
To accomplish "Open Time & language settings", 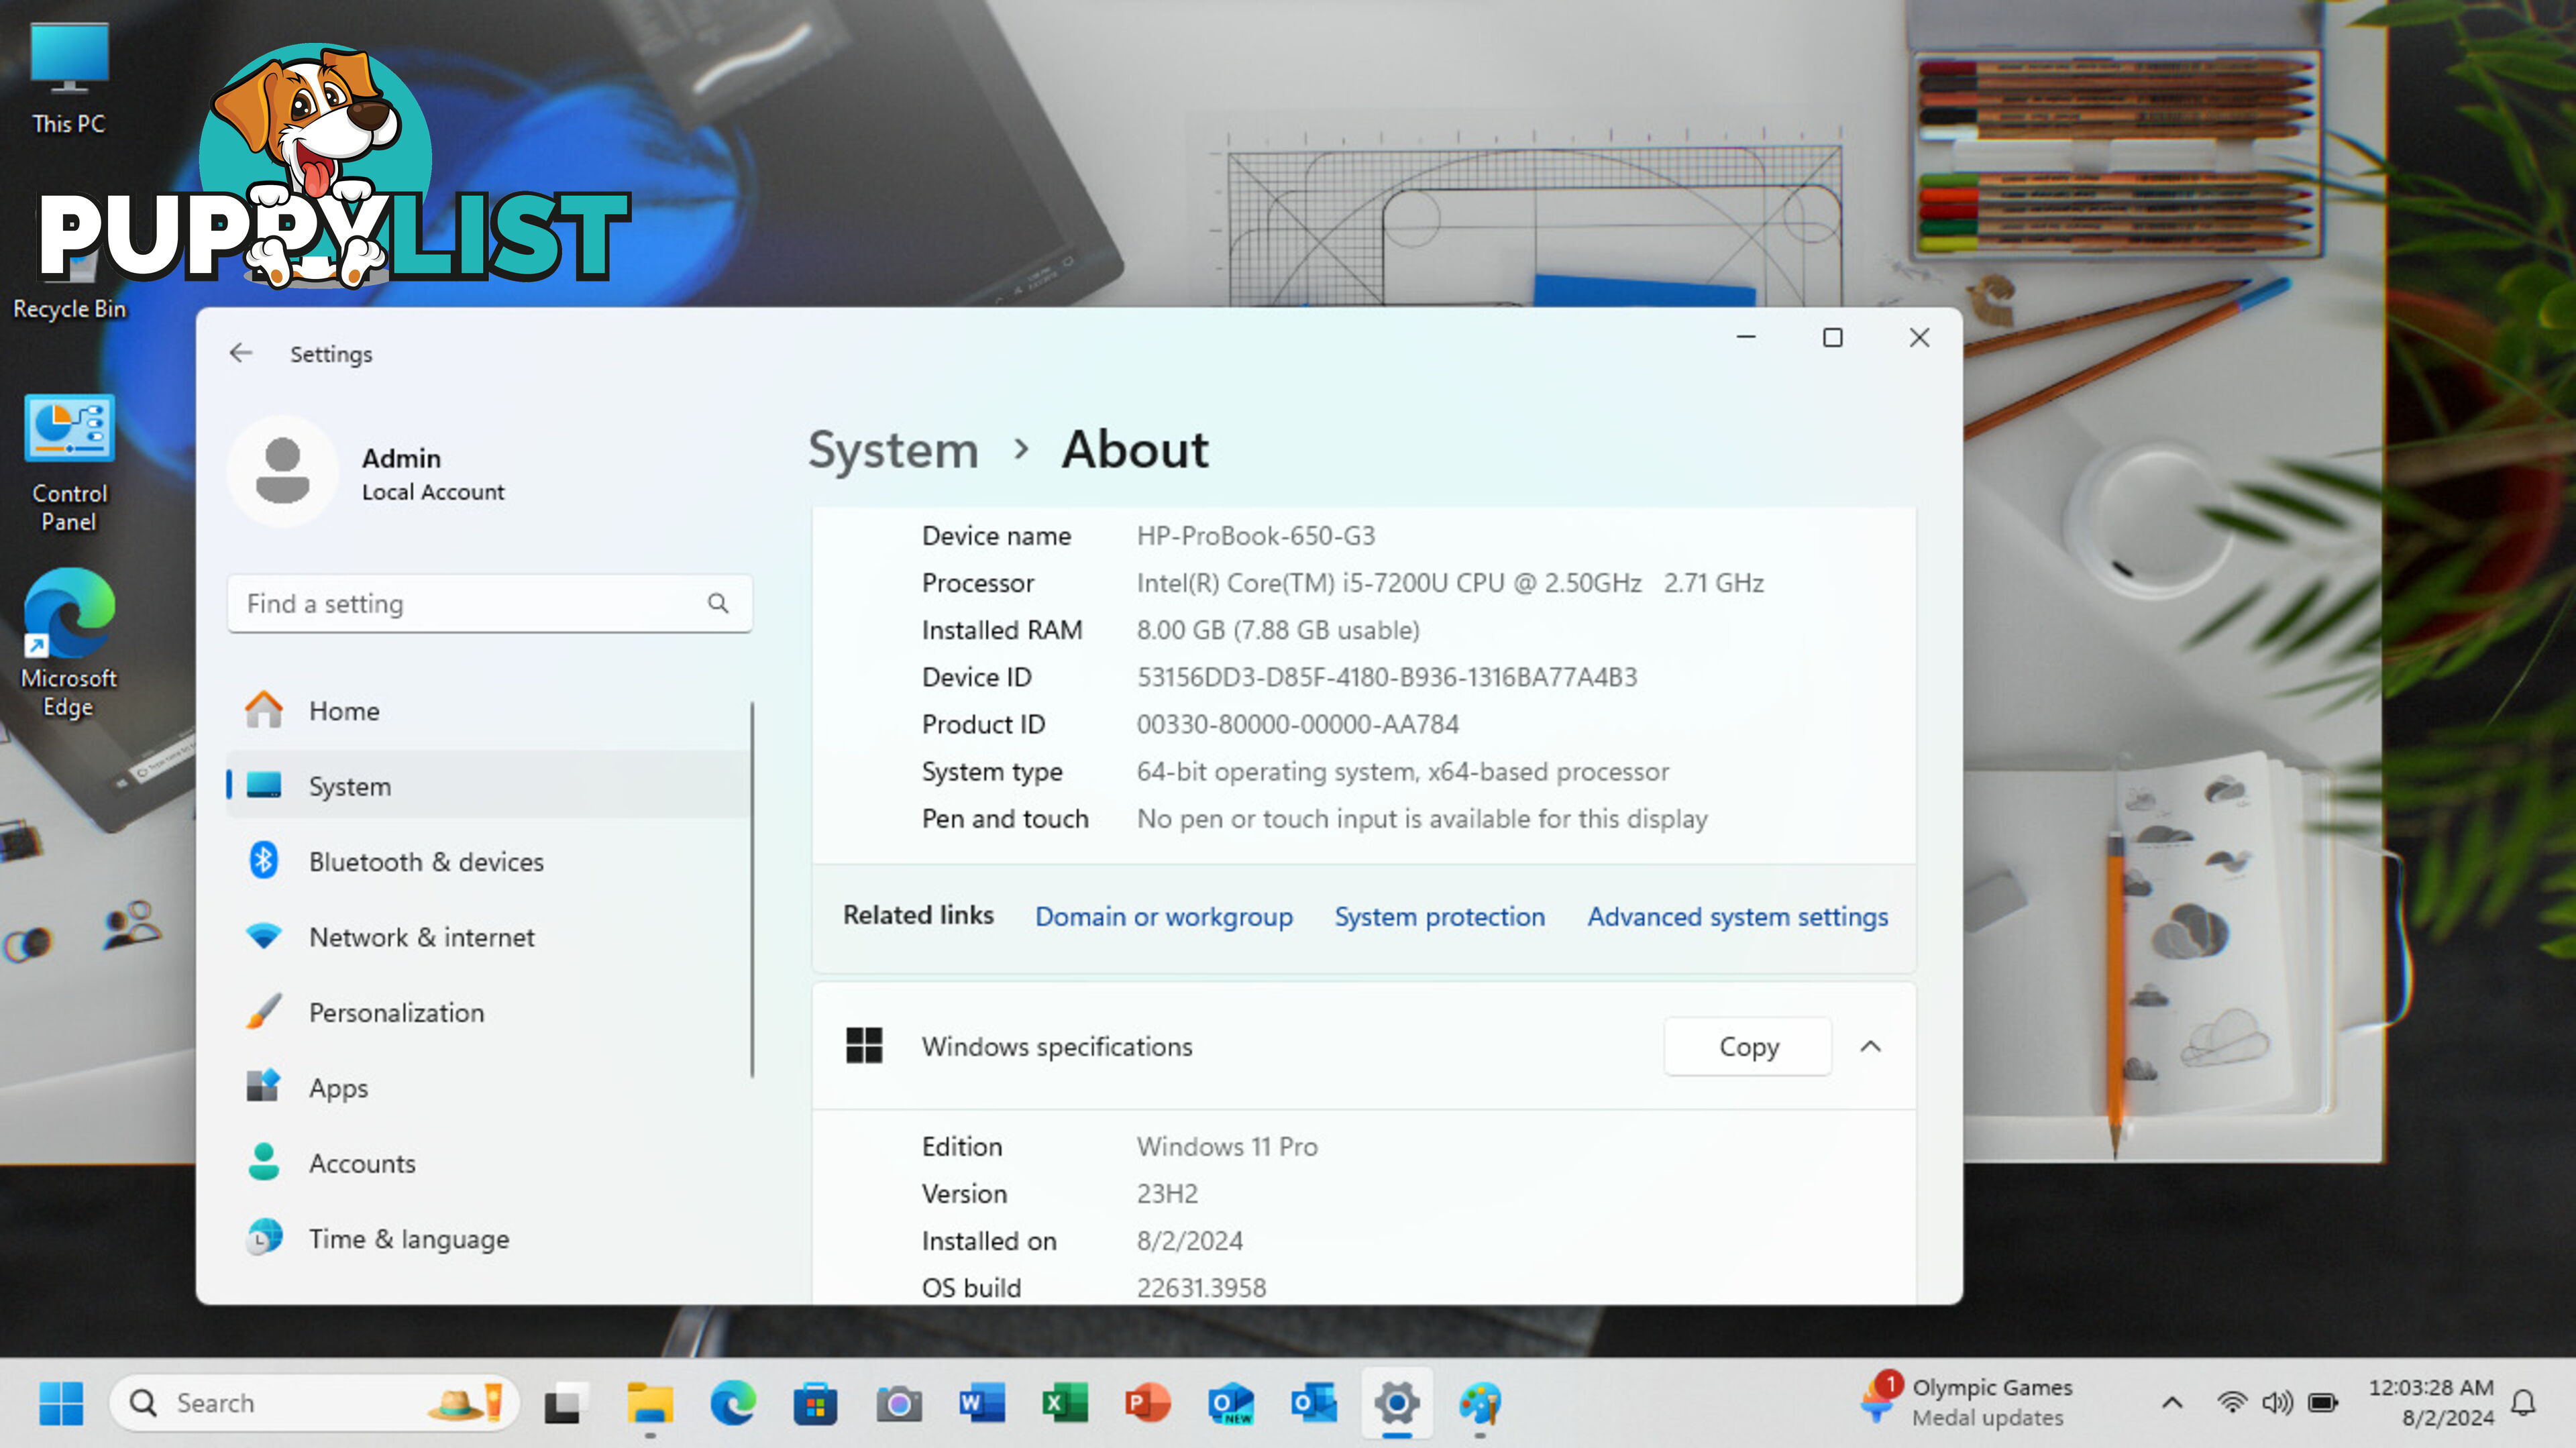I will 488,1239.
